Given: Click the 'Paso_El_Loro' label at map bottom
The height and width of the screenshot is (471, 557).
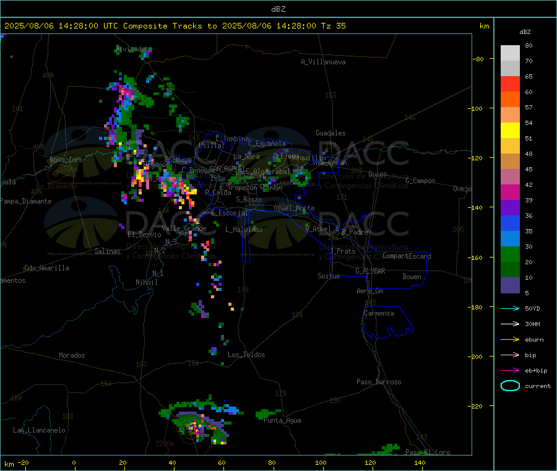Looking at the screenshot, I should 428,452.
